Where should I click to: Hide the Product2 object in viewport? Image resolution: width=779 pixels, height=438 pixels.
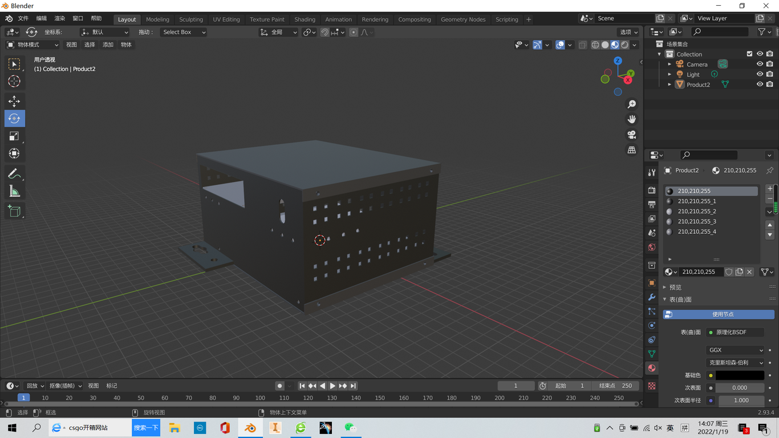[x=760, y=84]
